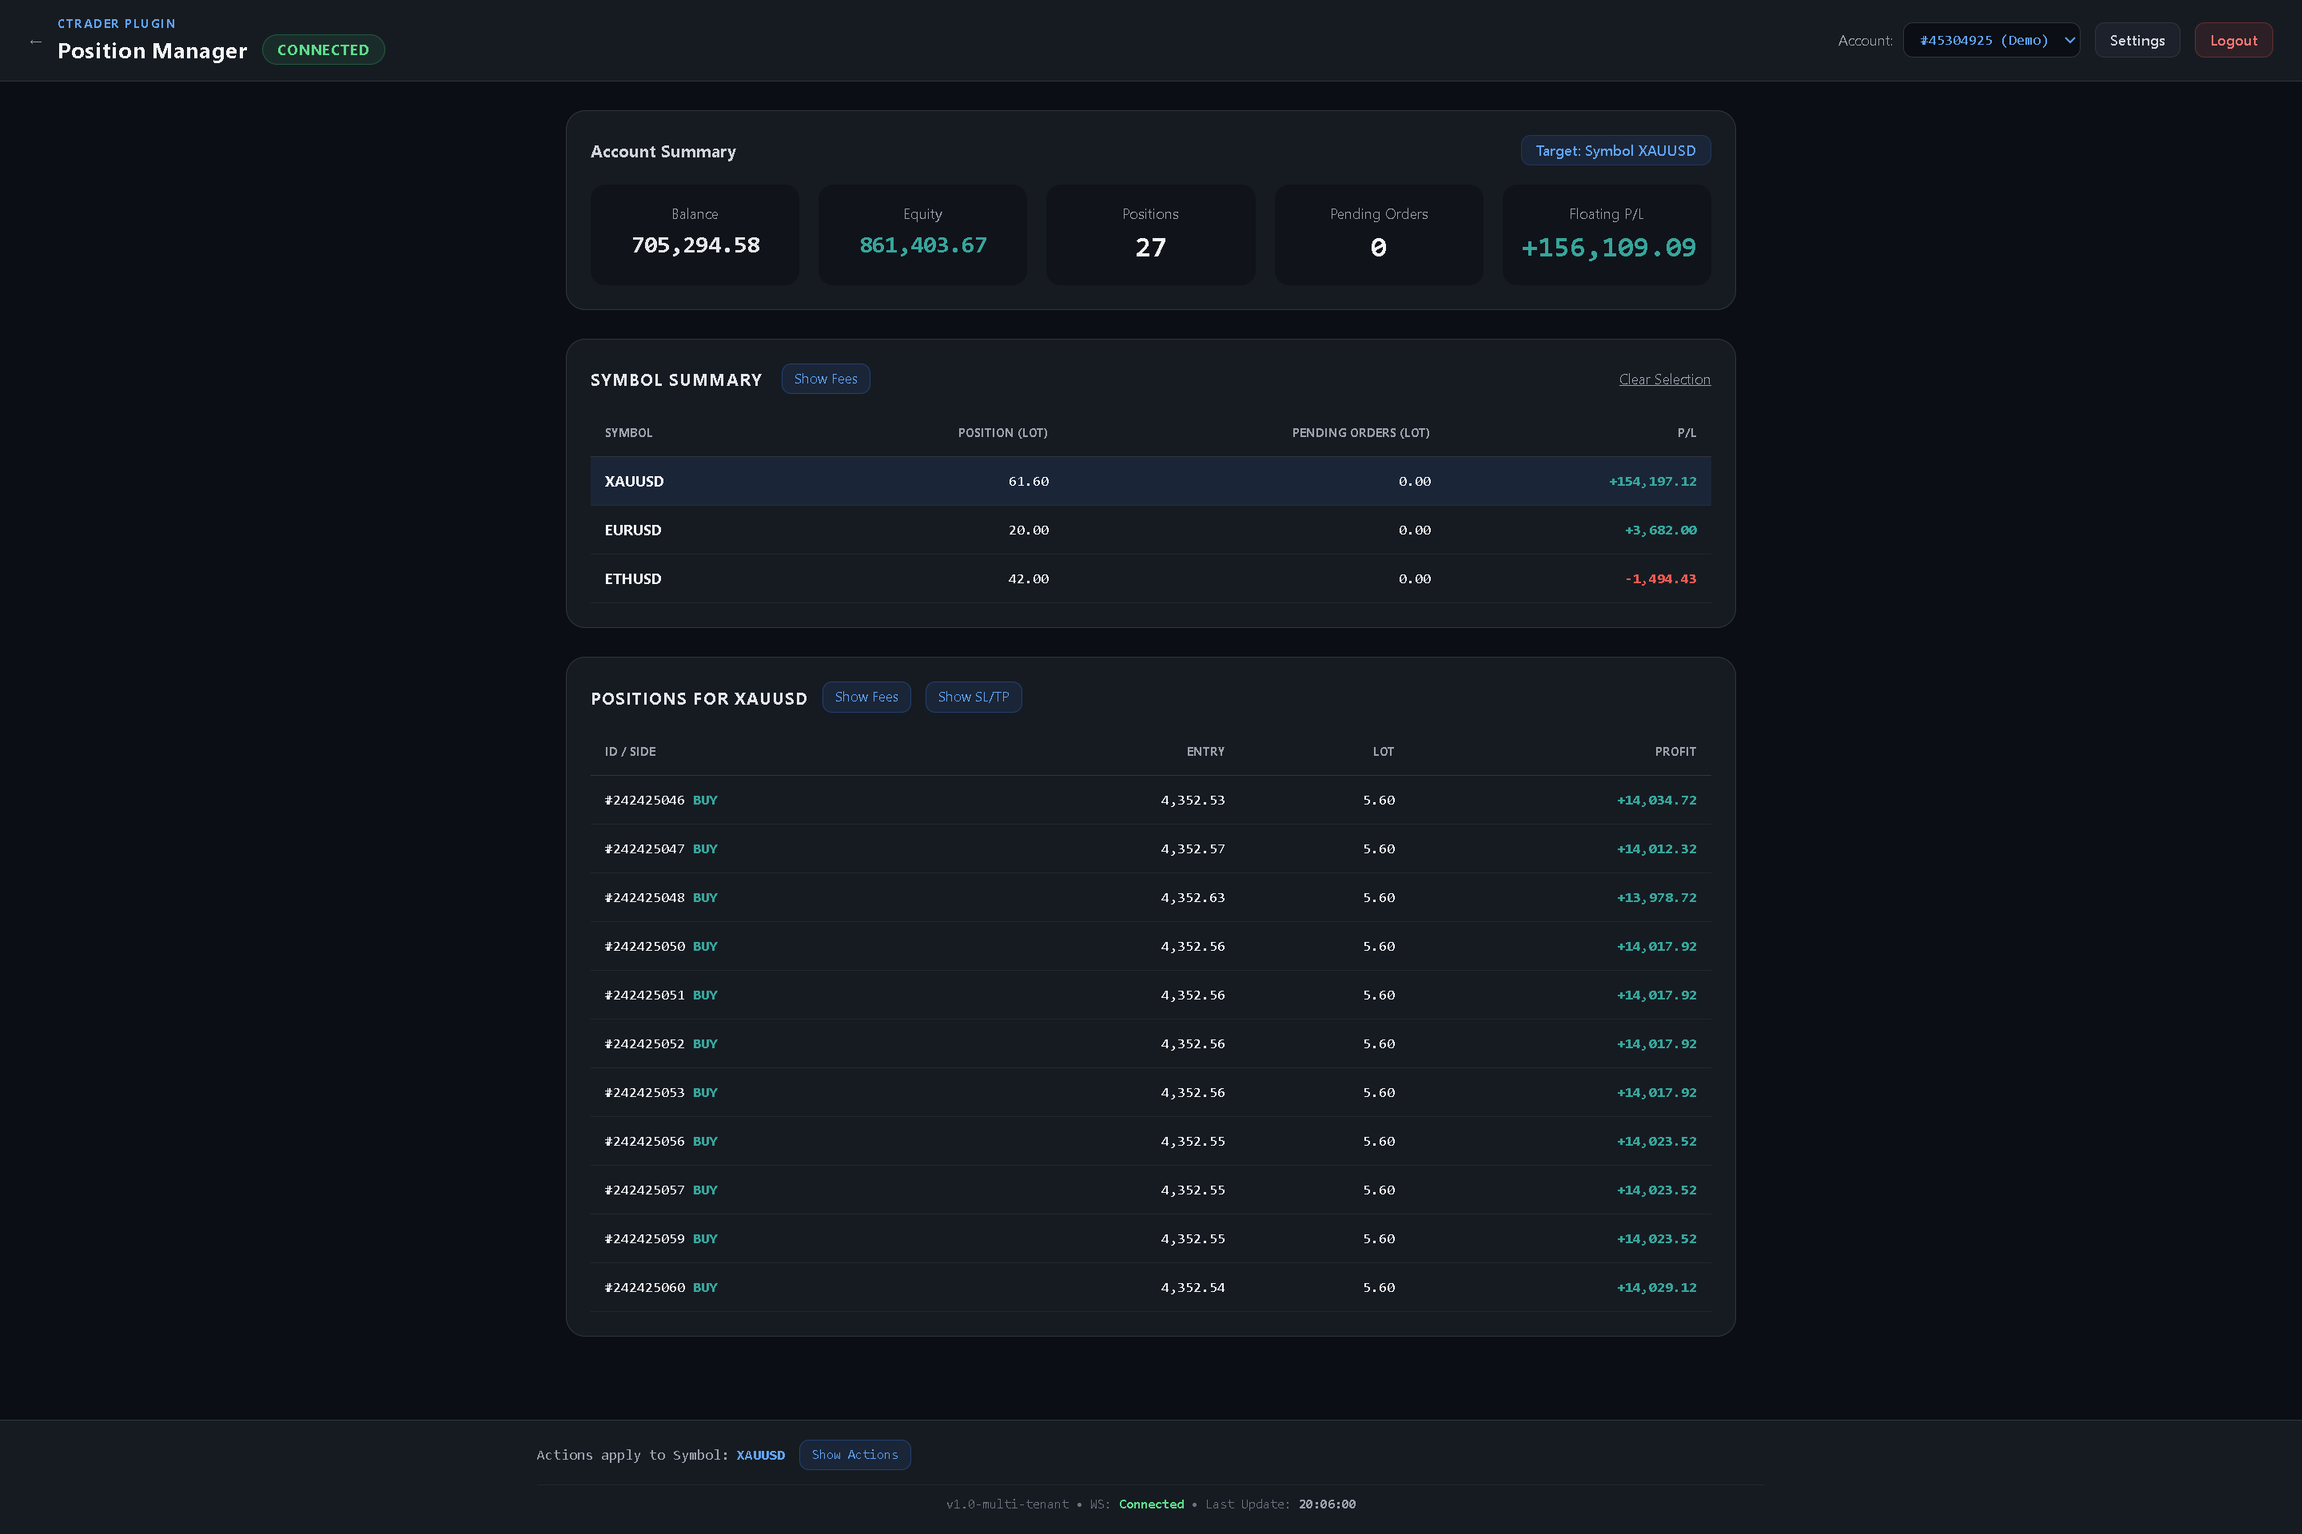Select the EURUSD symbol row
This screenshot has height=1534, width=2302.
click(1150, 531)
